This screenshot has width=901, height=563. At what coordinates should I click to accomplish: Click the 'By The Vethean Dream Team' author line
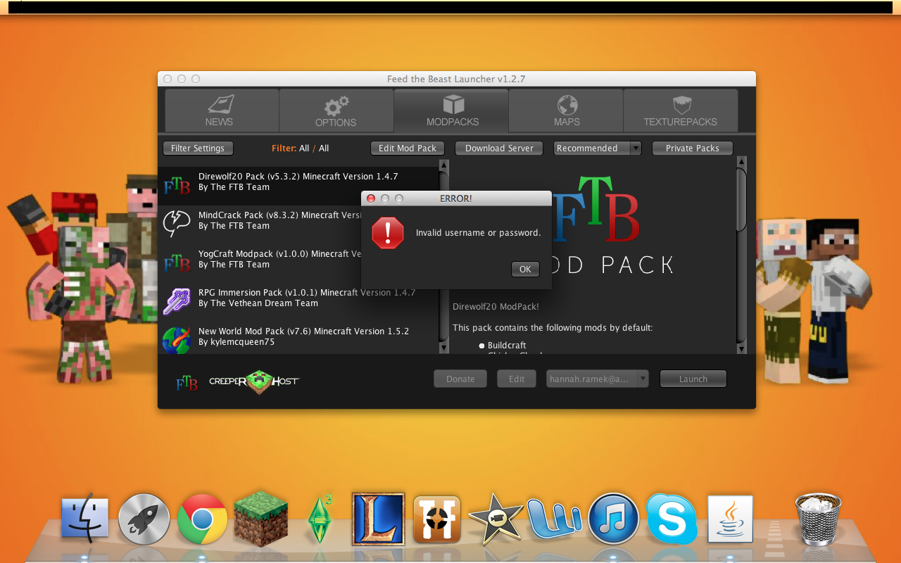coord(258,303)
